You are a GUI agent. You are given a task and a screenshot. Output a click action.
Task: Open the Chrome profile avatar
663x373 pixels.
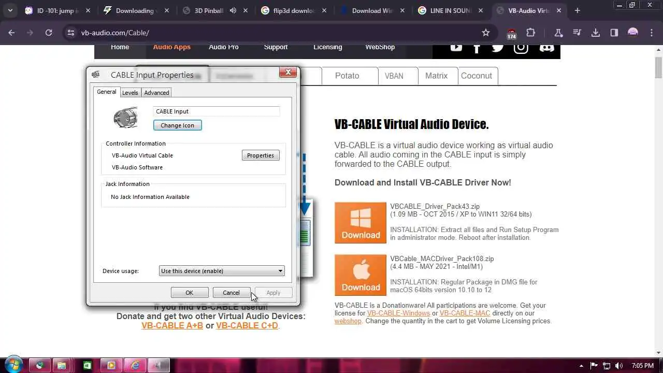coord(633,33)
